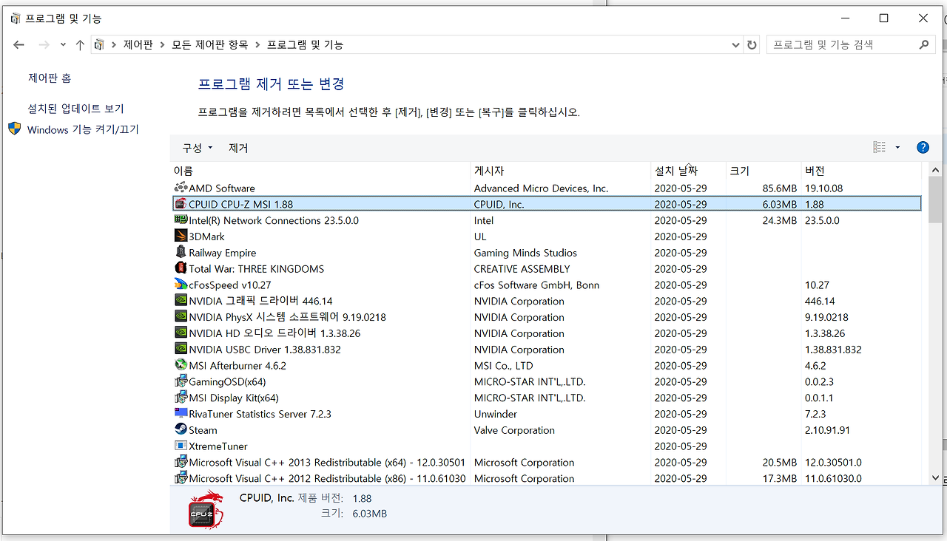Click the MSI Afterburner 4.6.2 icon

(x=181, y=365)
